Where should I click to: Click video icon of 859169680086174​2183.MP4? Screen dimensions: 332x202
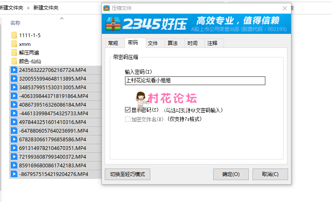pos(14,165)
